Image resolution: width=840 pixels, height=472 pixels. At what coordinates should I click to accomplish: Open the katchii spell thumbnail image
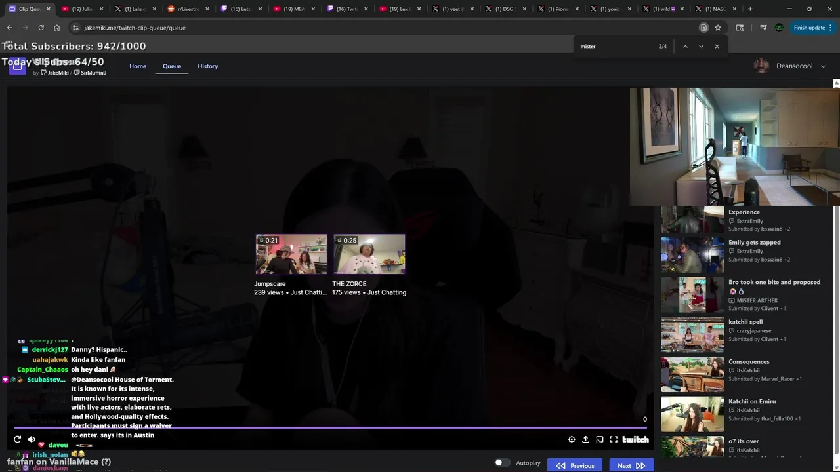pyautogui.click(x=692, y=334)
